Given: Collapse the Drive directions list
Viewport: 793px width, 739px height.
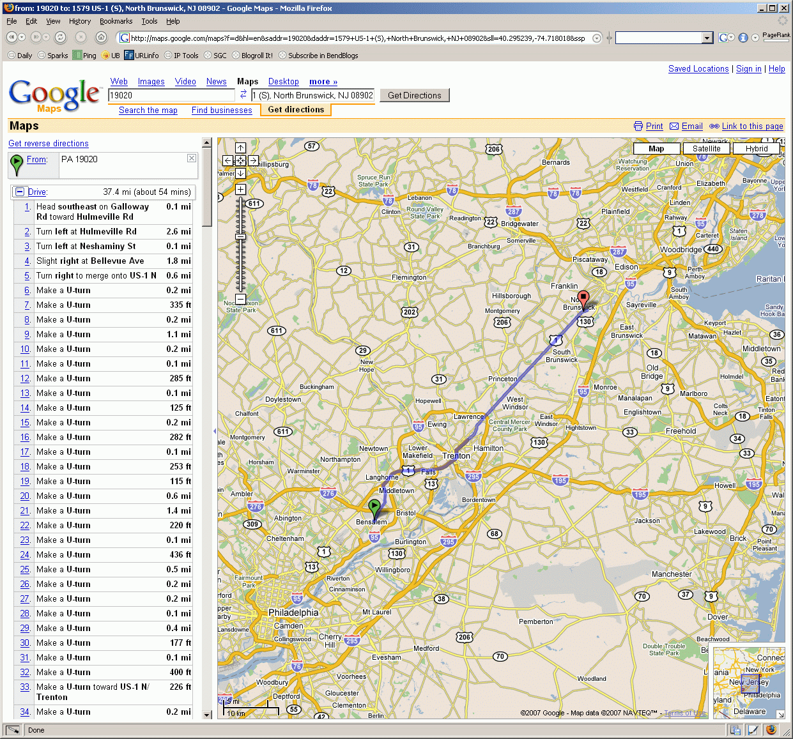Looking at the screenshot, I should [20, 192].
